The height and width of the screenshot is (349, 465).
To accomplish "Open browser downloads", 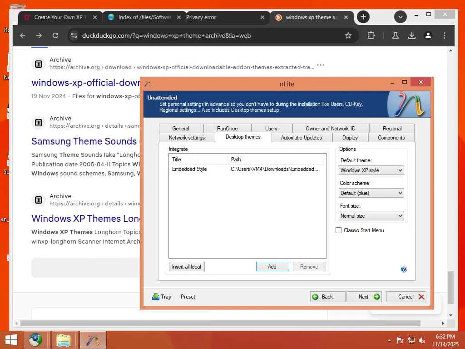I will [411, 35].
